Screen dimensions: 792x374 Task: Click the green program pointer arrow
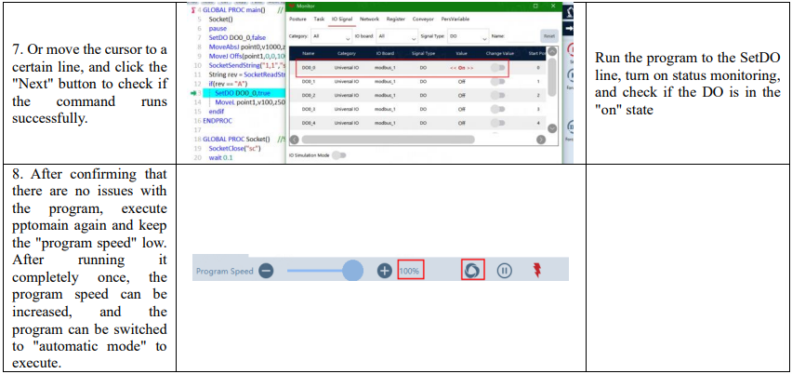point(193,93)
